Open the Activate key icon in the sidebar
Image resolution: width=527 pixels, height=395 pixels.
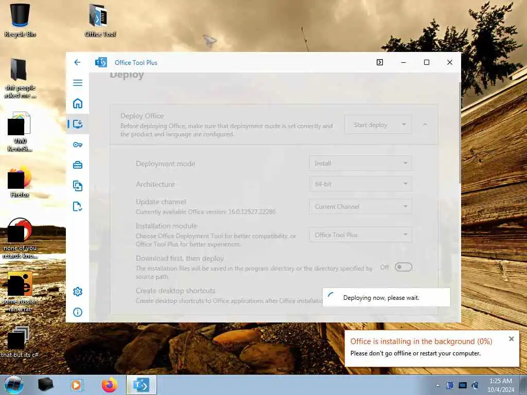78,145
